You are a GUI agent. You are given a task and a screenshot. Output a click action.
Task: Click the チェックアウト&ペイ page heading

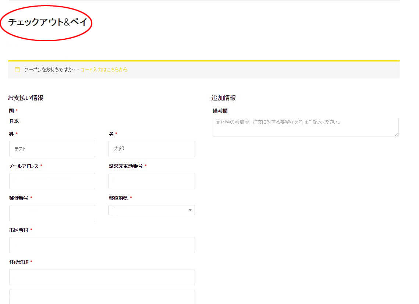pyautogui.click(x=47, y=22)
